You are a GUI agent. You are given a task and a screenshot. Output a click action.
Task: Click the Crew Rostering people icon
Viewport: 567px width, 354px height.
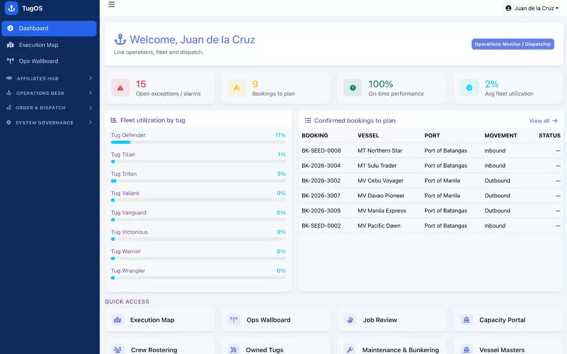click(x=117, y=350)
